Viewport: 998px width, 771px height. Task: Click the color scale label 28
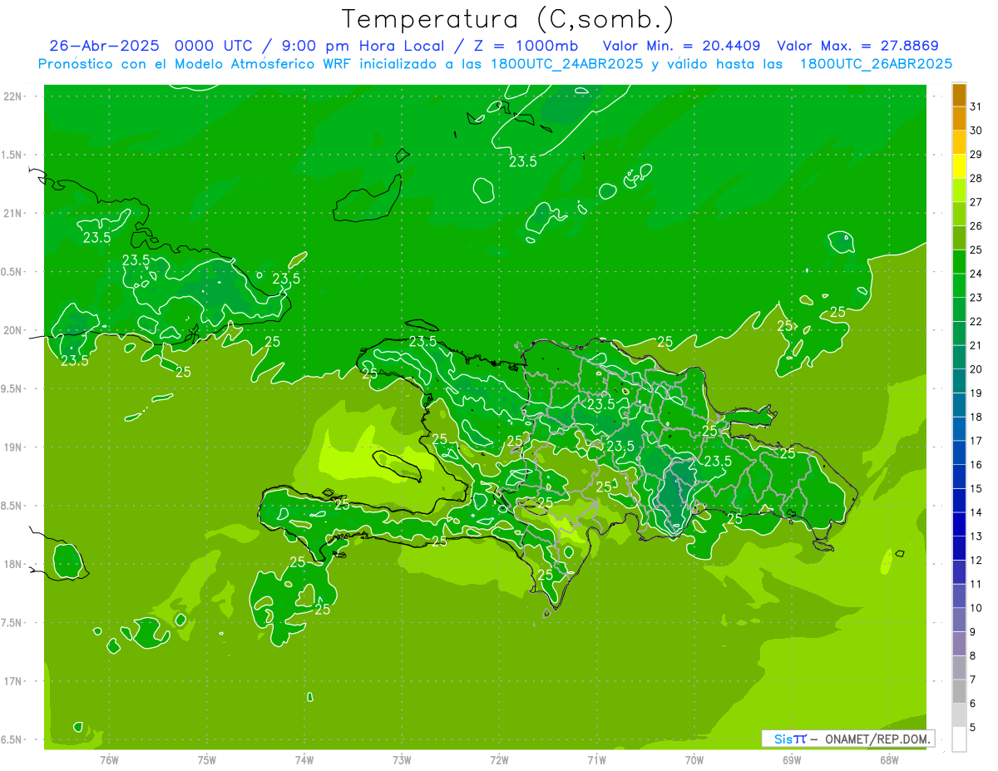976,178
